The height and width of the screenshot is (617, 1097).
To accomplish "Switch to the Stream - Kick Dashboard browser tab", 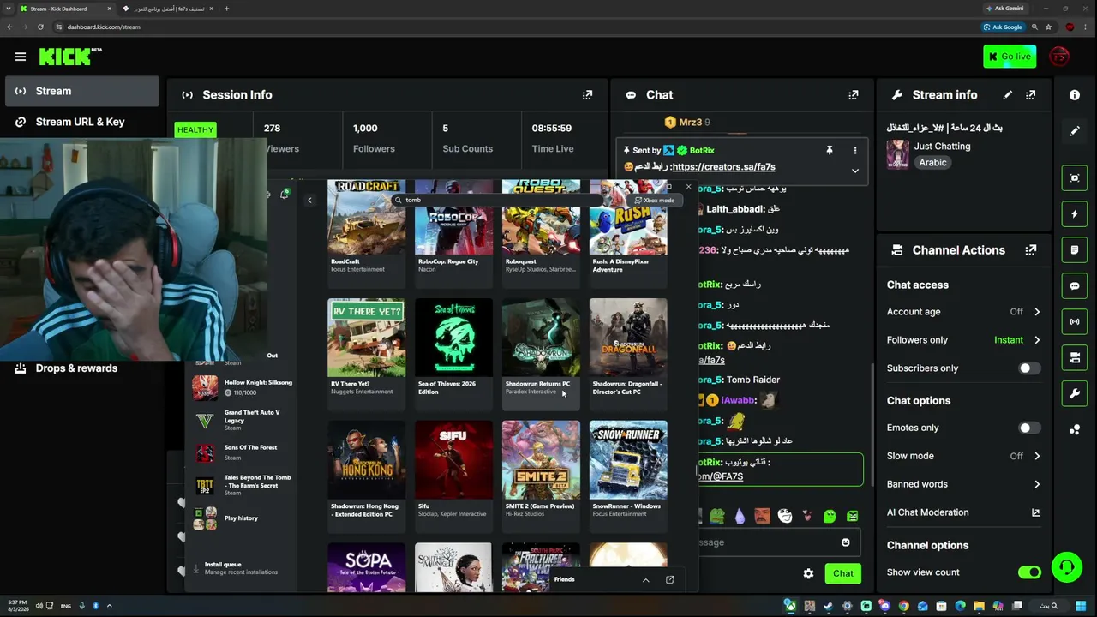I will tap(65, 9).
